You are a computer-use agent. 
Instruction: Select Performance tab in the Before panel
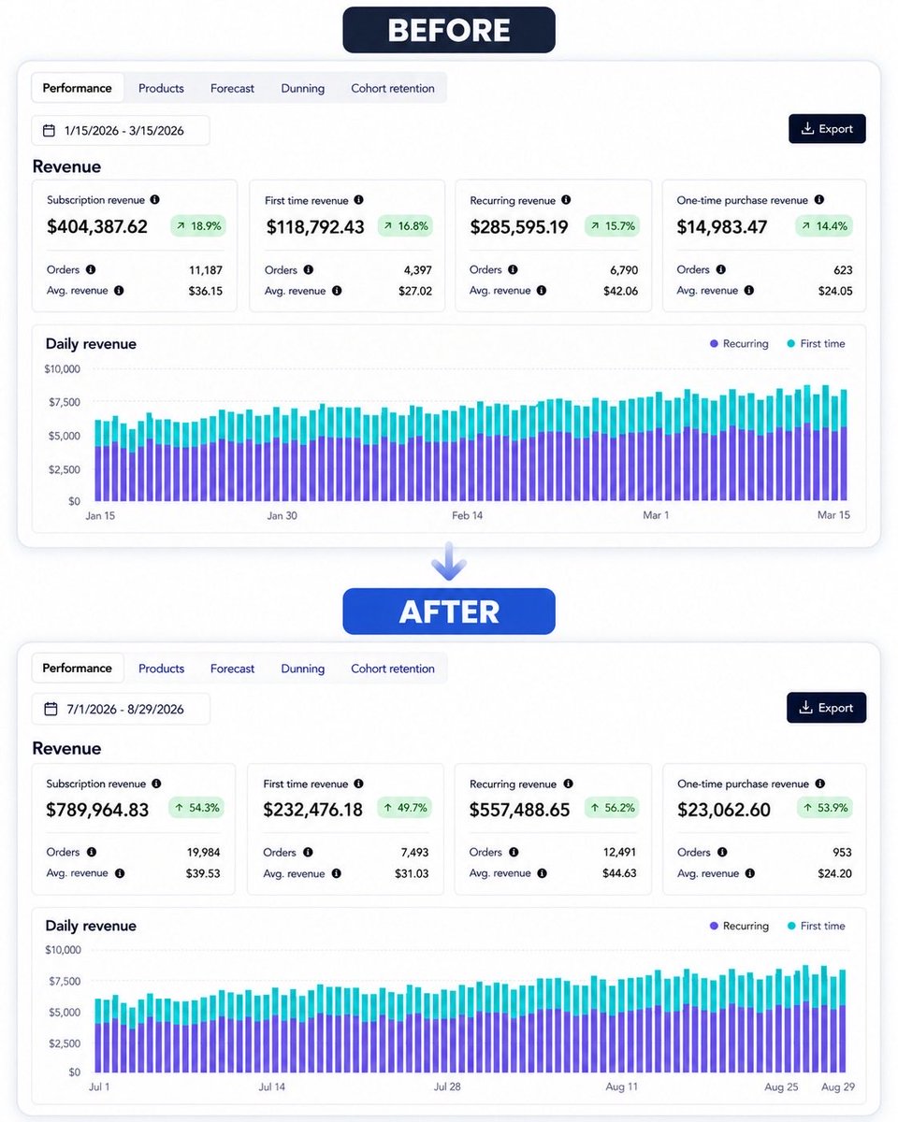(78, 88)
